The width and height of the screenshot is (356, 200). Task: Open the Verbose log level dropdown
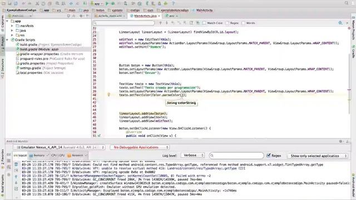(x=193, y=156)
